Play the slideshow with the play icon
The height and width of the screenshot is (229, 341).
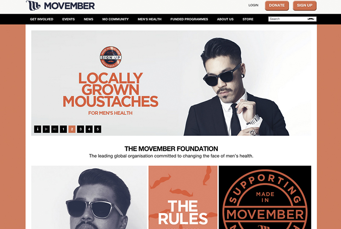46,129
